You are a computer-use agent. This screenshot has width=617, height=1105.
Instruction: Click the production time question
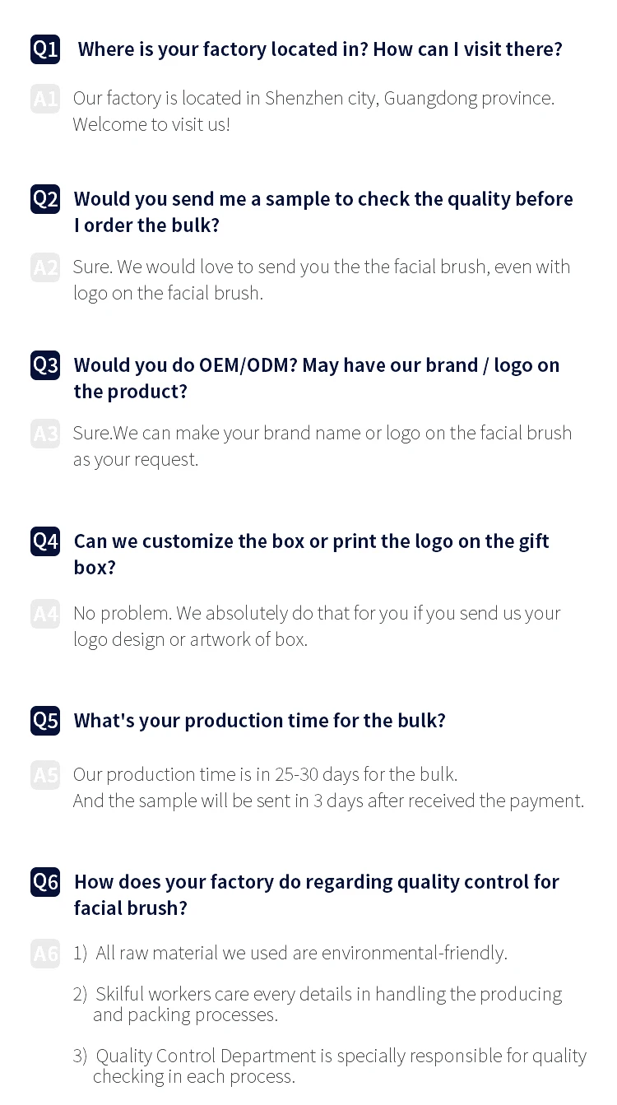click(x=259, y=721)
